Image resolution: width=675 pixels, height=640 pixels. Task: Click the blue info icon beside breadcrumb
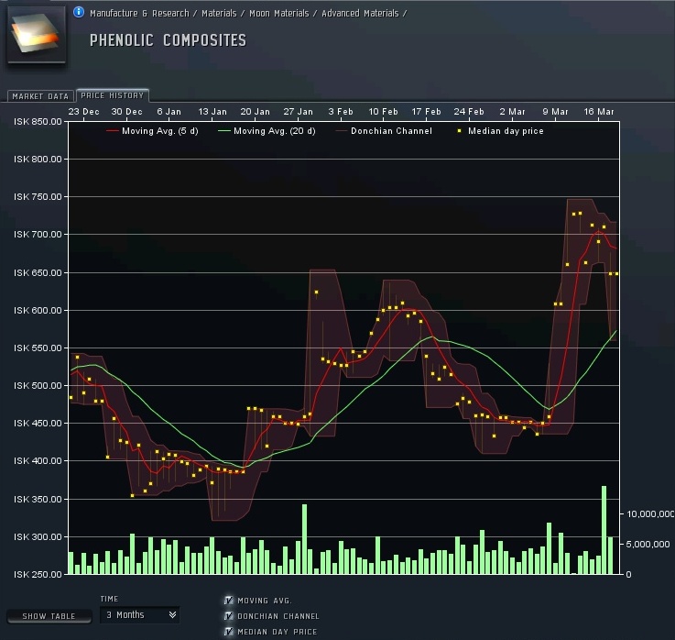79,12
